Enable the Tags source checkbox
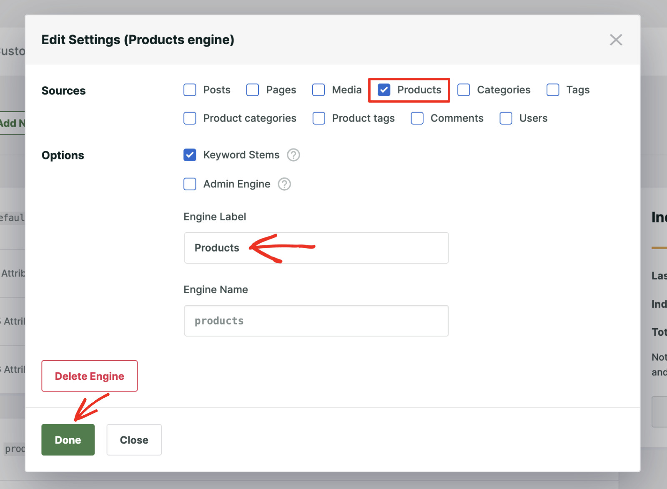This screenshot has height=489, width=667. click(553, 90)
